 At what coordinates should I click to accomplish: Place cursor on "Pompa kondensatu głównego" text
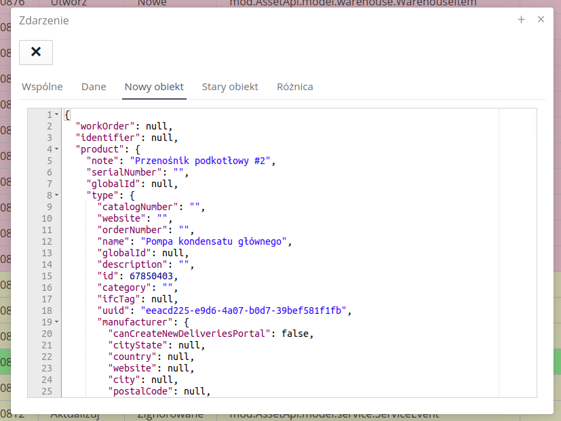(x=214, y=241)
